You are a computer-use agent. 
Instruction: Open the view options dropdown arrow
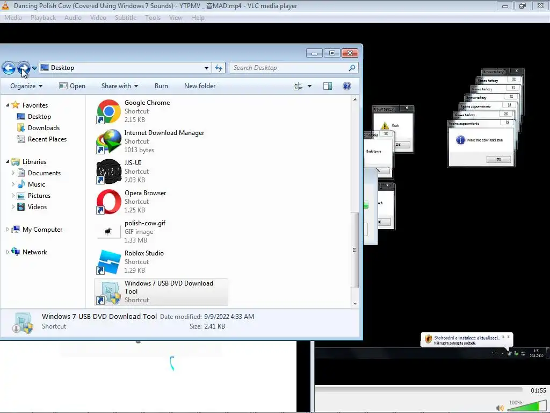tap(309, 86)
